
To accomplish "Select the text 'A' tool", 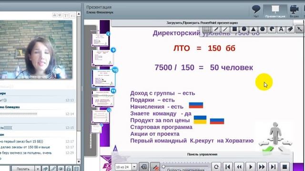I will (281, 29).
